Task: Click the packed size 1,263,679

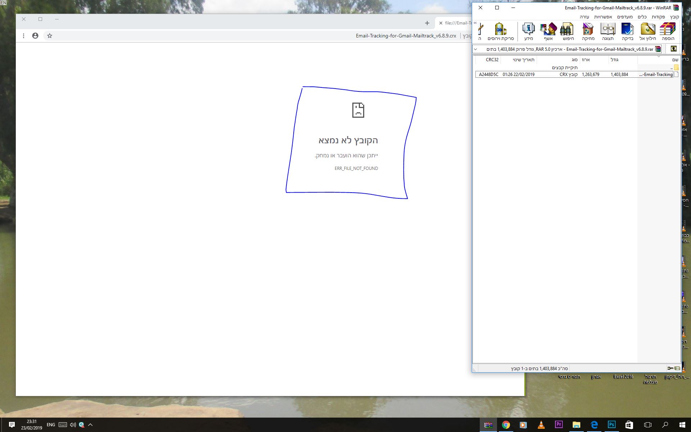Action: pos(591,75)
